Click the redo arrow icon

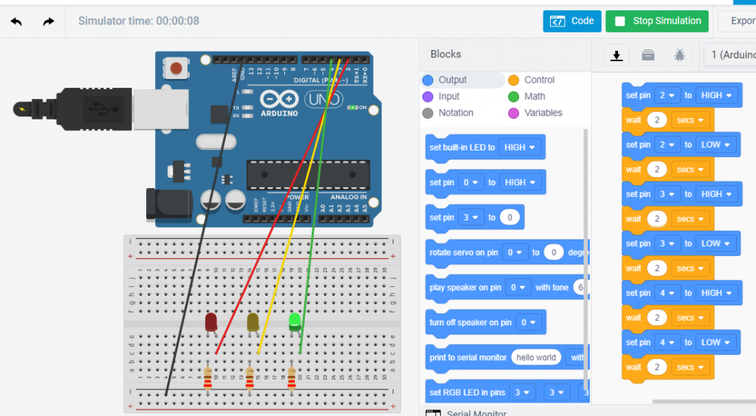coord(49,21)
